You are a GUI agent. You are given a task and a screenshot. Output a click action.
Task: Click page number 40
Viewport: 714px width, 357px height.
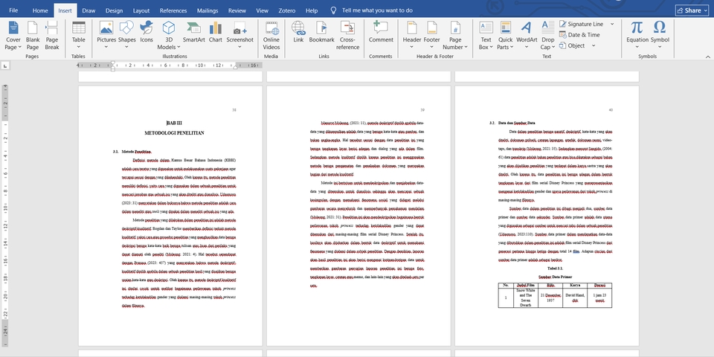pyautogui.click(x=611, y=110)
